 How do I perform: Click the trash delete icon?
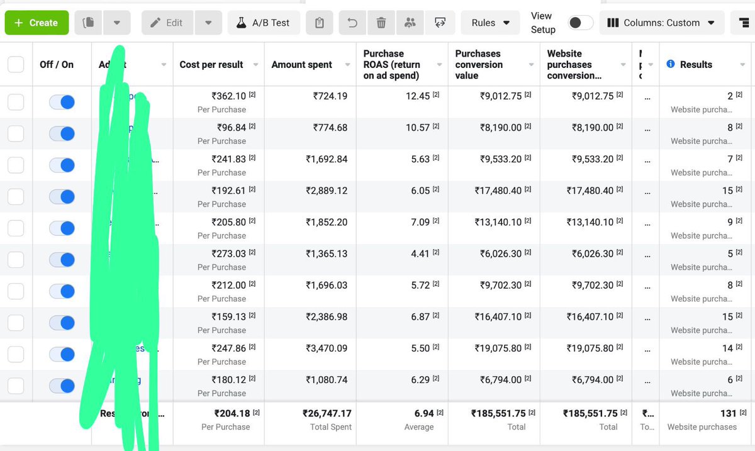click(381, 23)
